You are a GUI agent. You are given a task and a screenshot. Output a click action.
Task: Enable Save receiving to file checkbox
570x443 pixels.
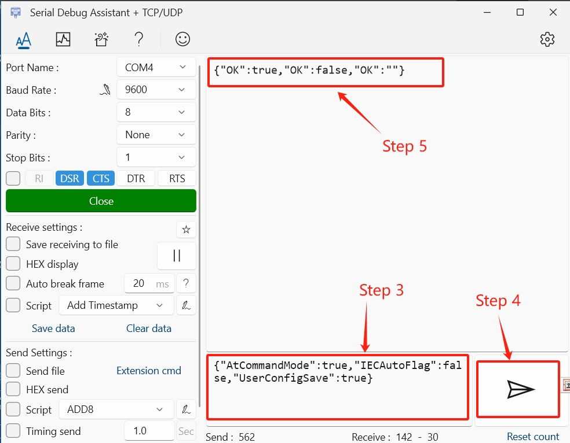pyautogui.click(x=13, y=245)
